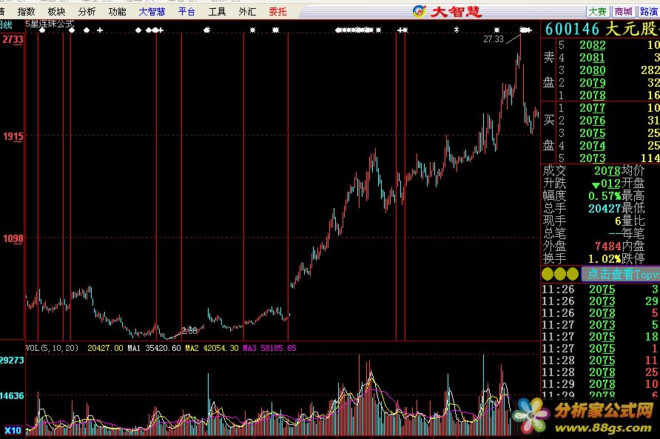The width and height of the screenshot is (660, 439).
Task: Select sell level 1 price 2078
Action: click(592, 95)
